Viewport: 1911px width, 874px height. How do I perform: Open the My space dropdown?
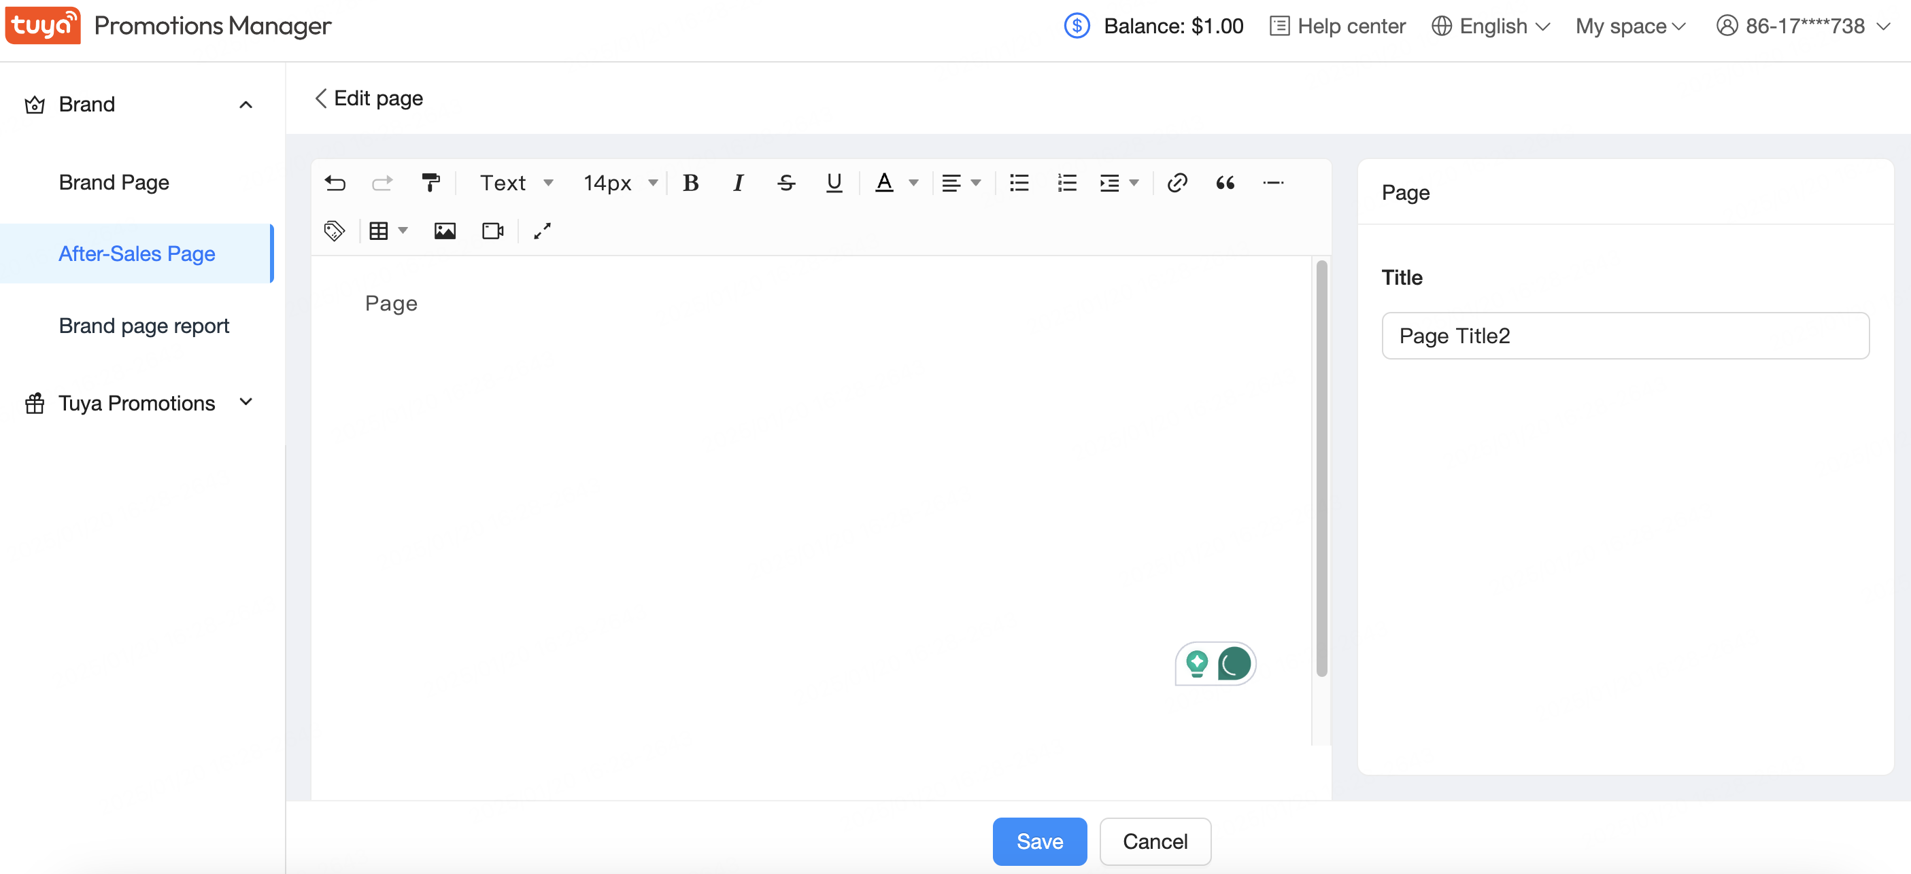[x=1631, y=26]
